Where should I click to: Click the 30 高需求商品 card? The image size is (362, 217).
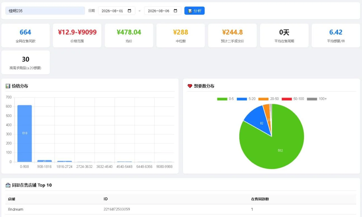click(x=25, y=62)
